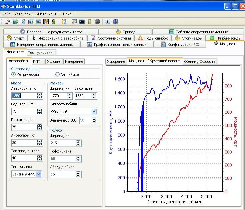245x210 pixels.
Task: Select the Метрическая unit system radio button
Action: click(14, 74)
